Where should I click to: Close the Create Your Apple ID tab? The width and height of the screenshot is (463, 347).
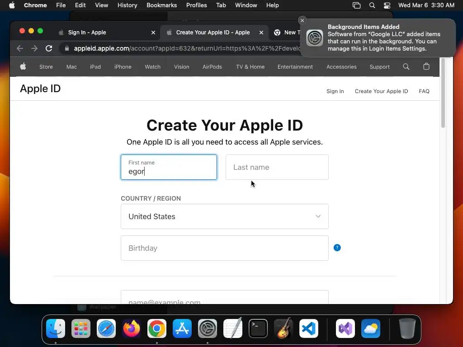(x=261, y=33)
